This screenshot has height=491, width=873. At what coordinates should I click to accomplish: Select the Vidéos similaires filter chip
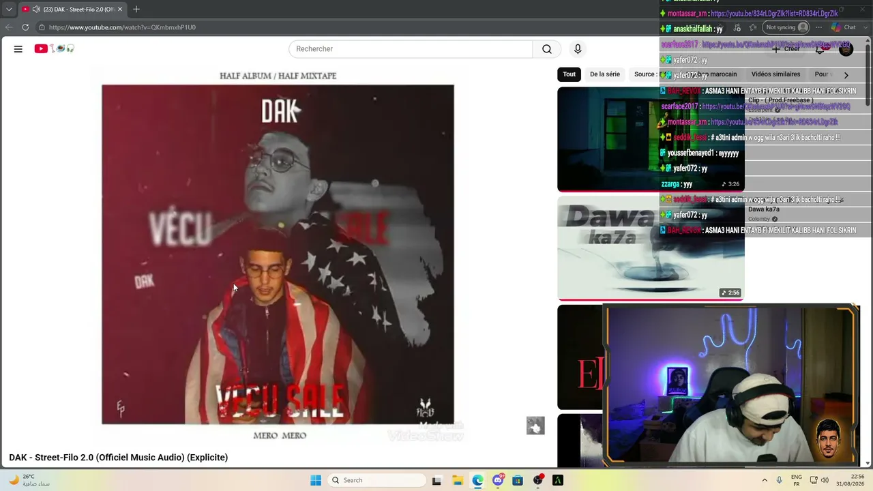[775, 74]
